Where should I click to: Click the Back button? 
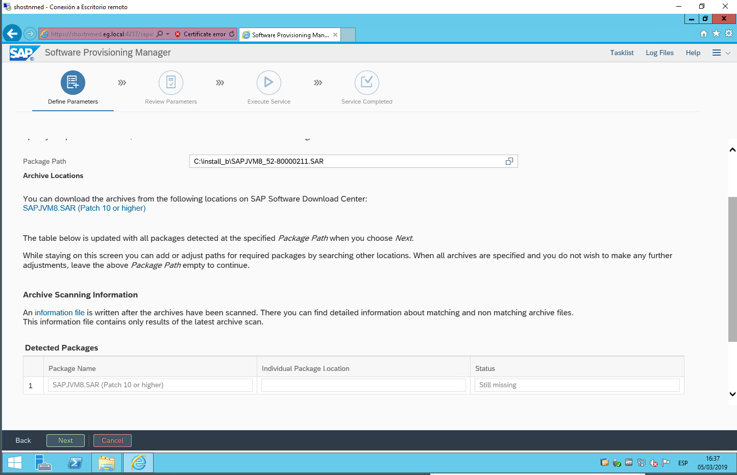(23, 440)
